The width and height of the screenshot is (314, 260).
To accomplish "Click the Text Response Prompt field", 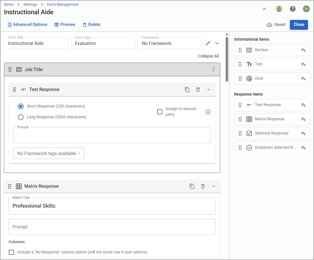I will point(112,135).
